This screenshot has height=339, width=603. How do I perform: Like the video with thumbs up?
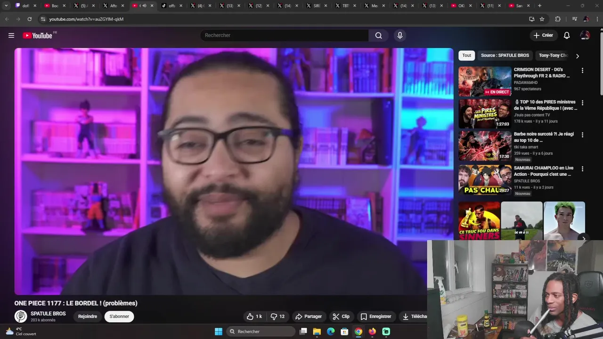click(254, 316)
